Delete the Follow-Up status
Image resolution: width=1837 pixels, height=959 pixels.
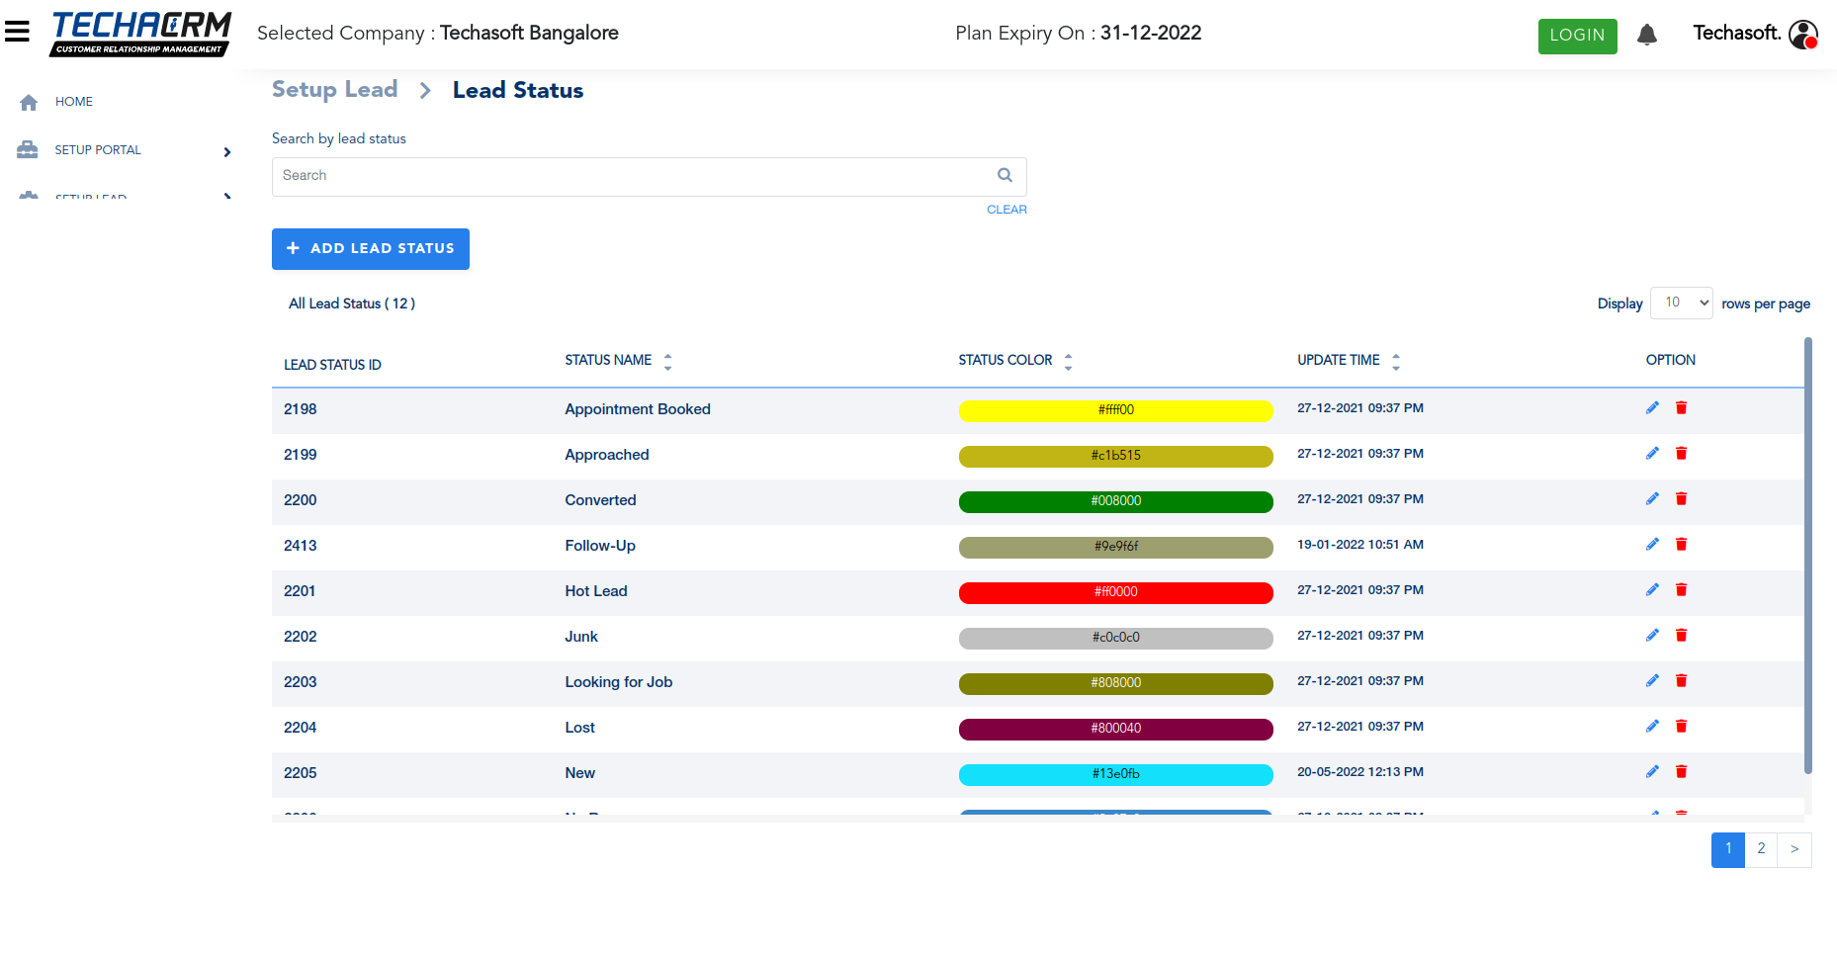[x=1681, y=545]
